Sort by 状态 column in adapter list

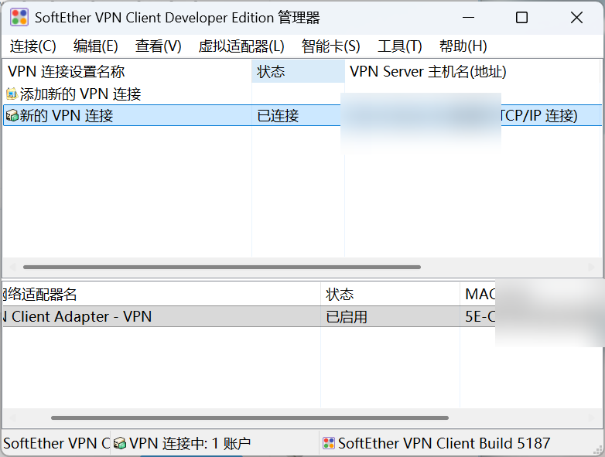[x=390, y=295]
